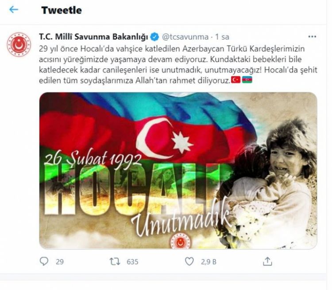Like the tweet with the heart icon
Screen dimensions: 332x290
tap(189, 261)
